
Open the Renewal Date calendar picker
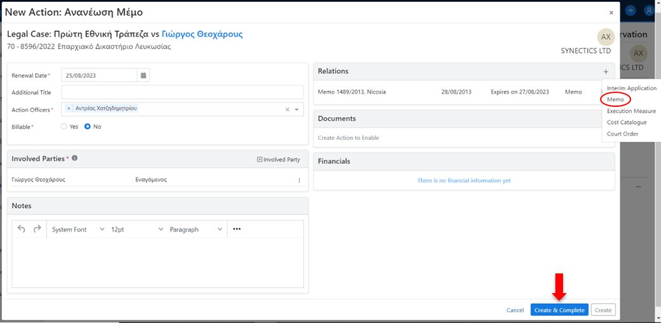(x=144, y=75)
